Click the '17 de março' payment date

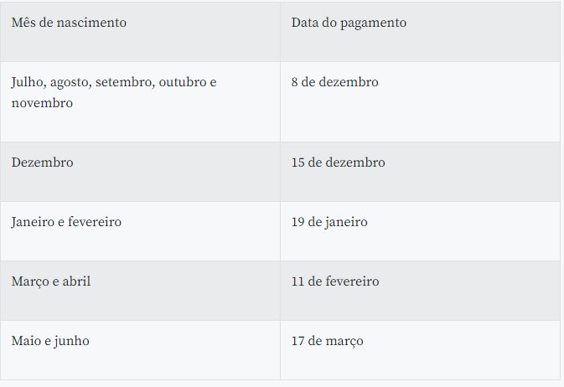328,341
